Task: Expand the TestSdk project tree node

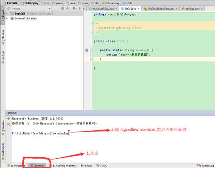Action: (x=7, y=14)
